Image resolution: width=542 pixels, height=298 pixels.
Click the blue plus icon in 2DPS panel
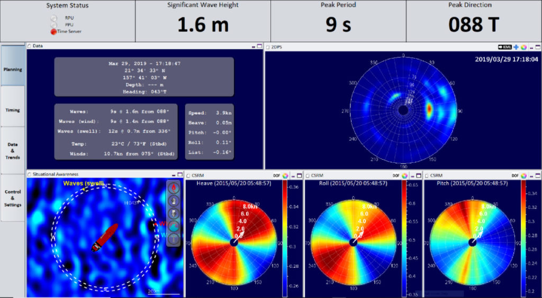pyautogui.click(x=516, y=46)
